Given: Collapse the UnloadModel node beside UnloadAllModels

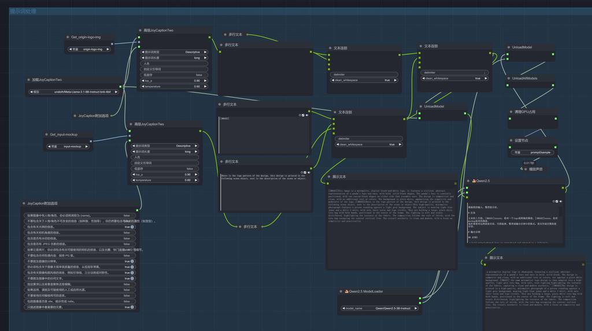Looking at the screenshot, I should click(x=509, y=47).
